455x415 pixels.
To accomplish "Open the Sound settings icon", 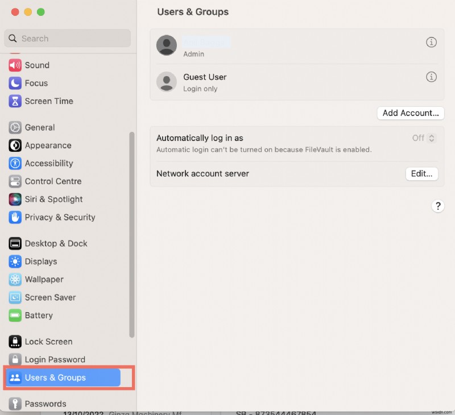I will 15,65.
